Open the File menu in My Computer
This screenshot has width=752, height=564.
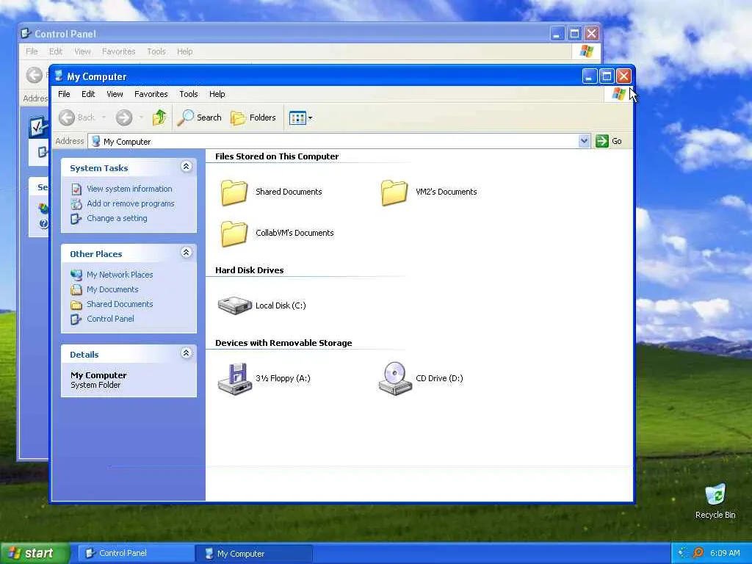click(64, 94)
